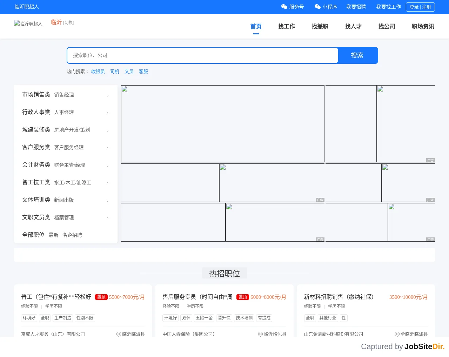Open the large main banner image
Screen dimensions: 449x357
pyautogui.click(x=223, y=124)
